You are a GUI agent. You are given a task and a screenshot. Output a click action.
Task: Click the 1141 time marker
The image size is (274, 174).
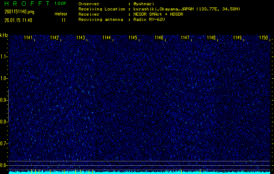click(x=28, y=38)
